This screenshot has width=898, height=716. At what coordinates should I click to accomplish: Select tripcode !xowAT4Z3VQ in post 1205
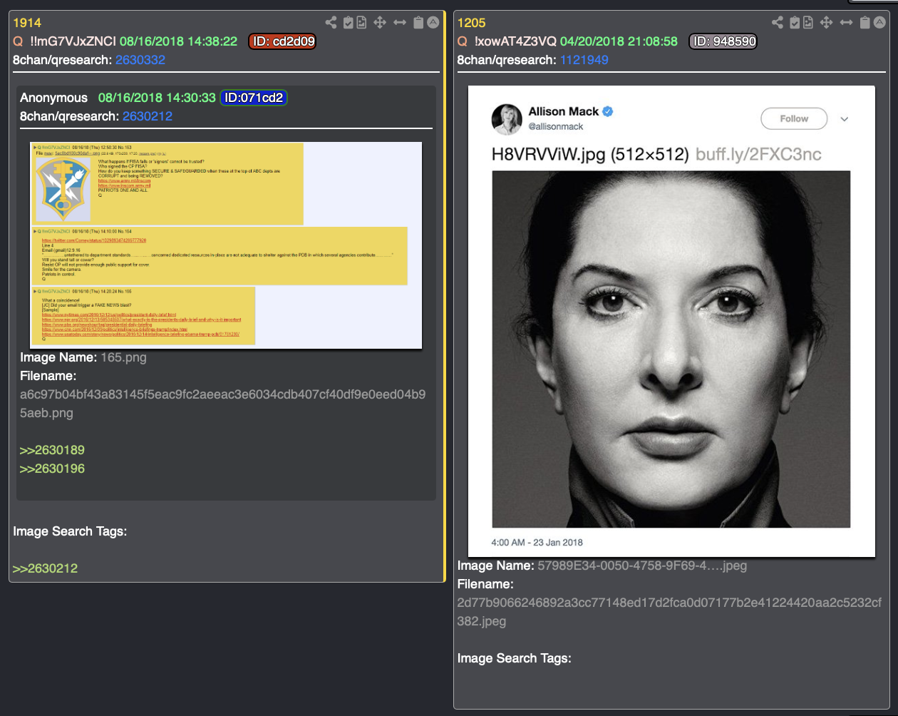pos(515,41)
